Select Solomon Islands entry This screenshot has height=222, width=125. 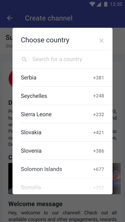tap(62, 169)
